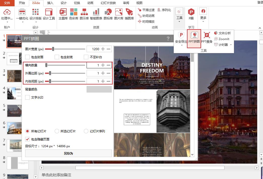Viewport: 263px width, 179px height.
Task: Uncheck the 包含隐藏页面 checkbox
Action: 27,139
